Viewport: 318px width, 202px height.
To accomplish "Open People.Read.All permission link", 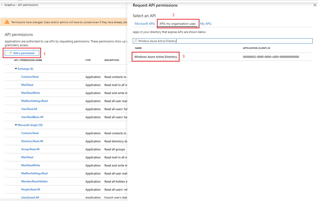I will tap(31, 189).
